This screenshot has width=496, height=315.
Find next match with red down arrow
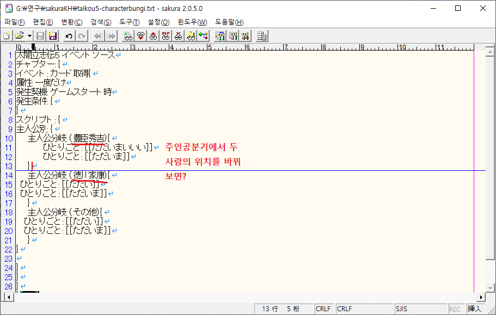(141, 36)
